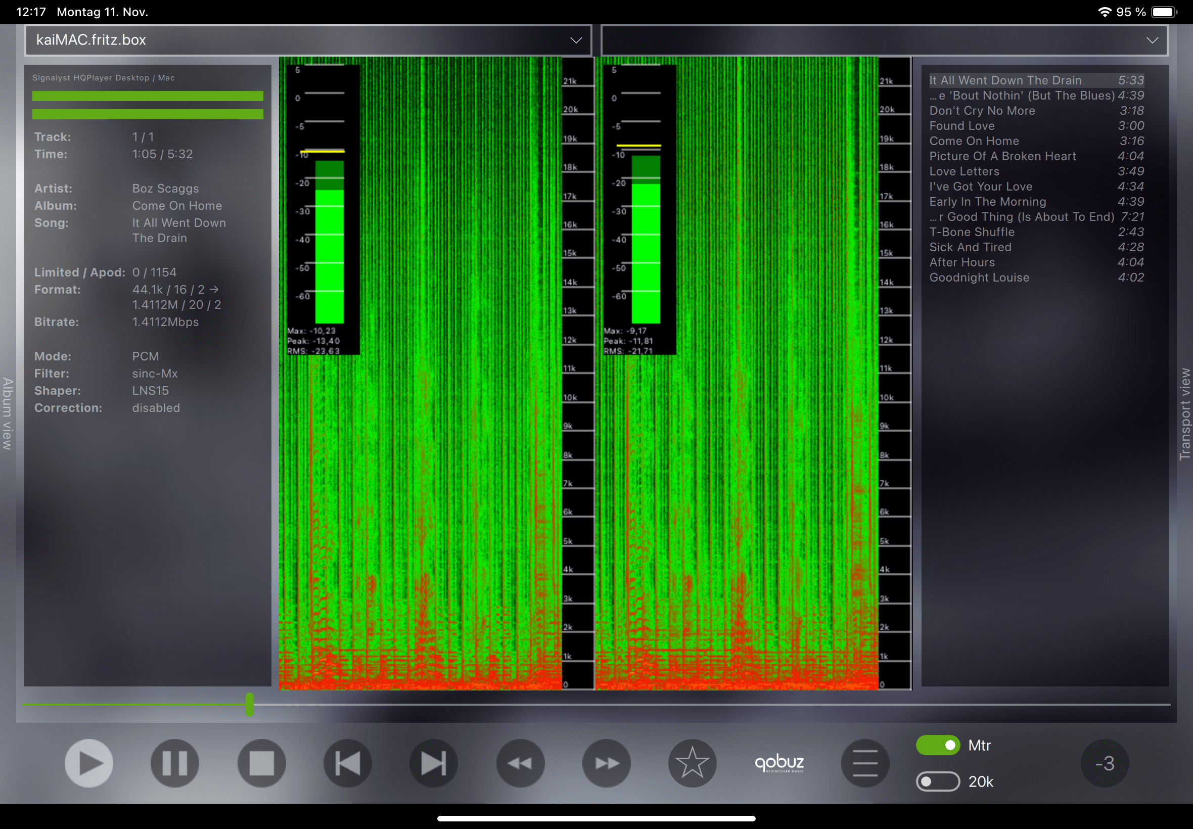Expand the kaiMAC.fritz.box server dropdown

[308, 40]
